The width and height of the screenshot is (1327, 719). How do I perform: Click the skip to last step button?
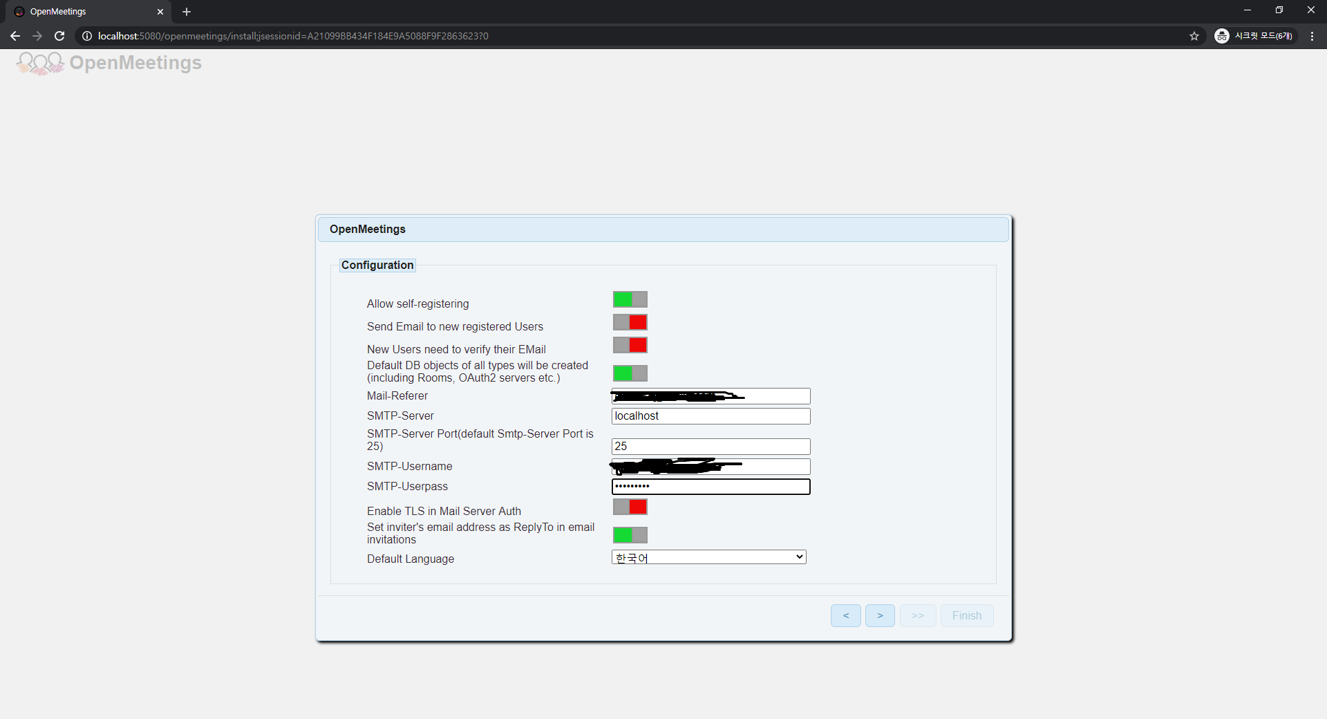pos(918,615)
